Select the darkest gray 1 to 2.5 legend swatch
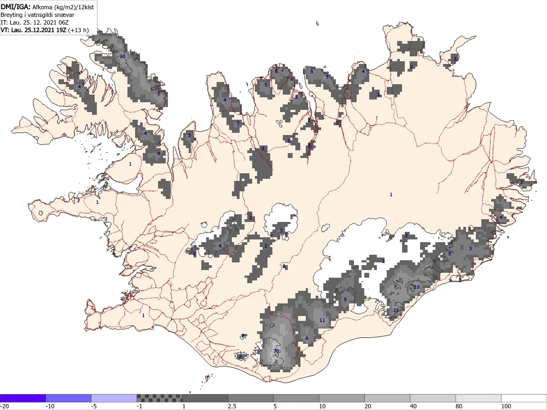This screenshot has height=410, width=547. (205, 398)
